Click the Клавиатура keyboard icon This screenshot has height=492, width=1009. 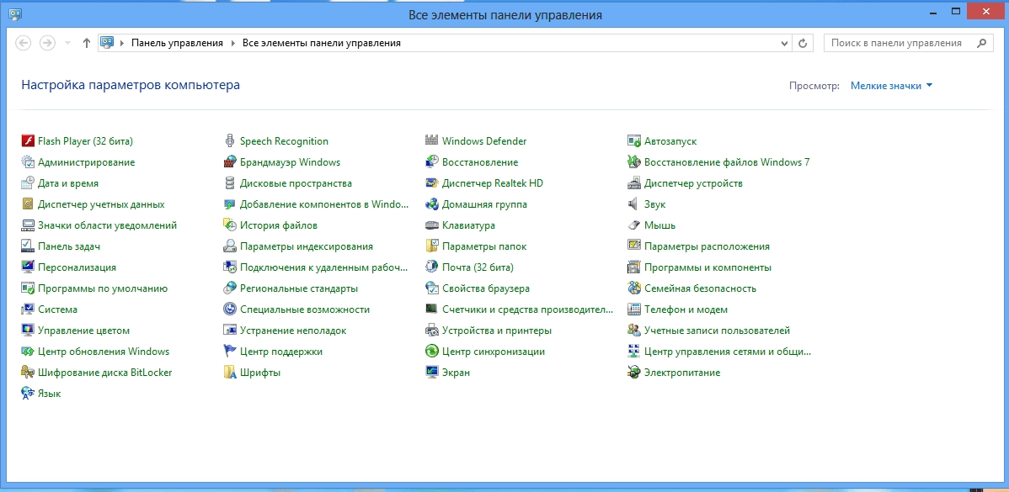(x=432, y=225)
